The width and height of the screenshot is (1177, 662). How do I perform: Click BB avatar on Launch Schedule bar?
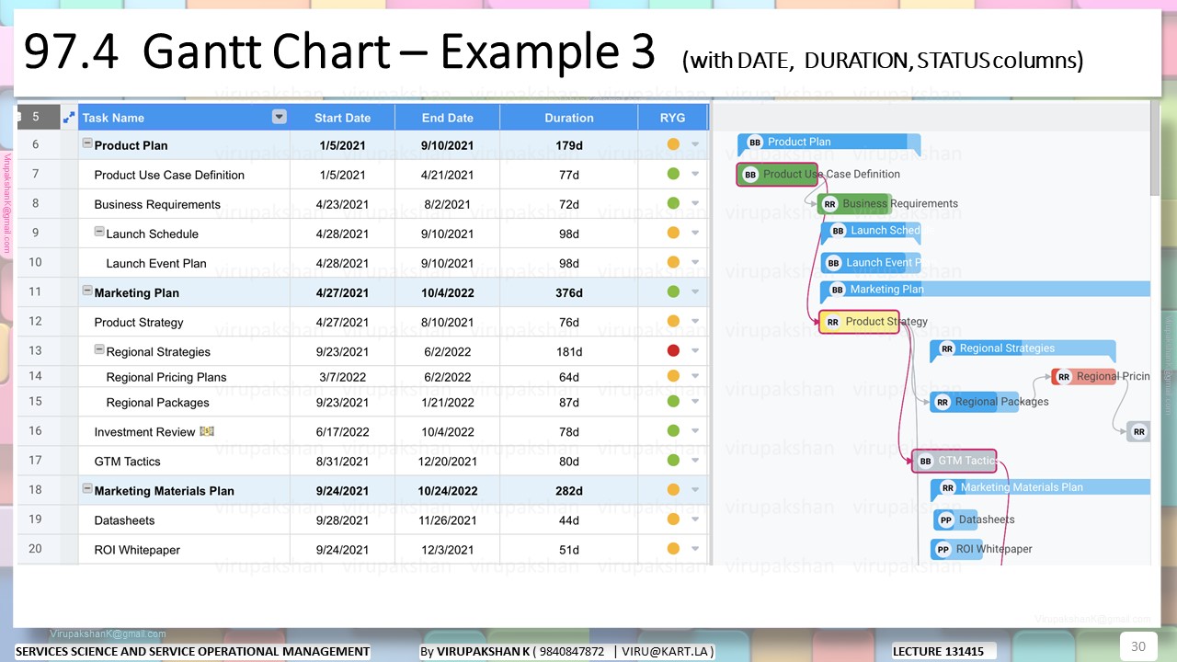[838, 232]
